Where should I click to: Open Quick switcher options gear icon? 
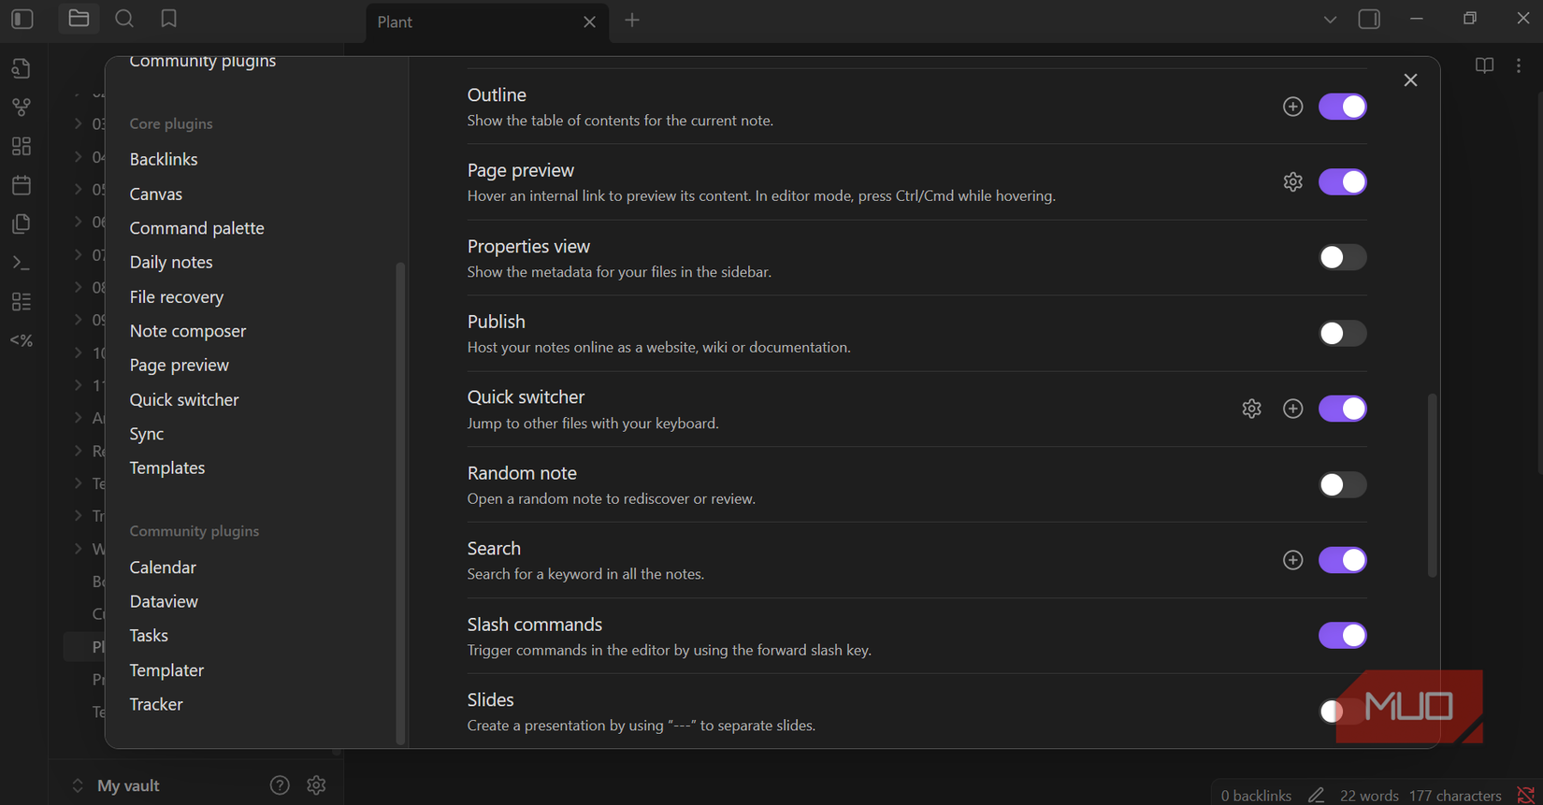pyautogui.click(x=1251, y=409)
